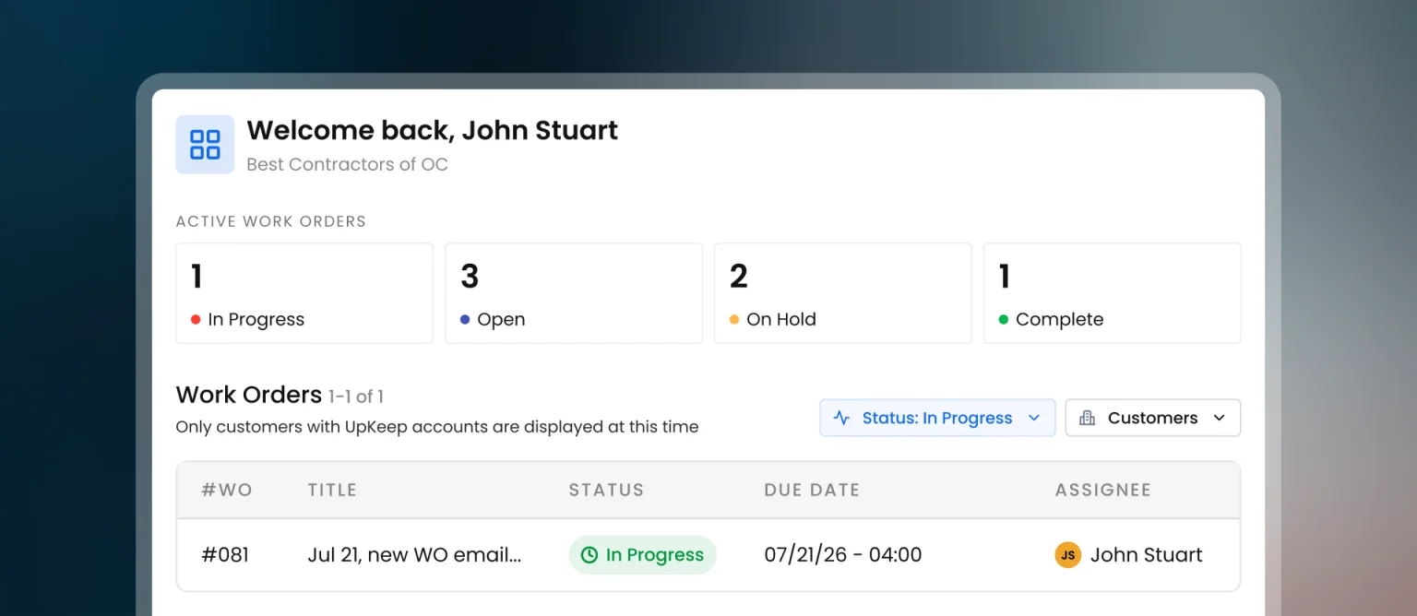Click the orange dot beside the On Hold label
This screenshot has height=616, width=1417.
point(734,320)
